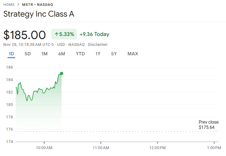Viewport: 226px width, 156px height.
Task: Click the green current-price dot on chart
Action: click(x=61, y=73)
